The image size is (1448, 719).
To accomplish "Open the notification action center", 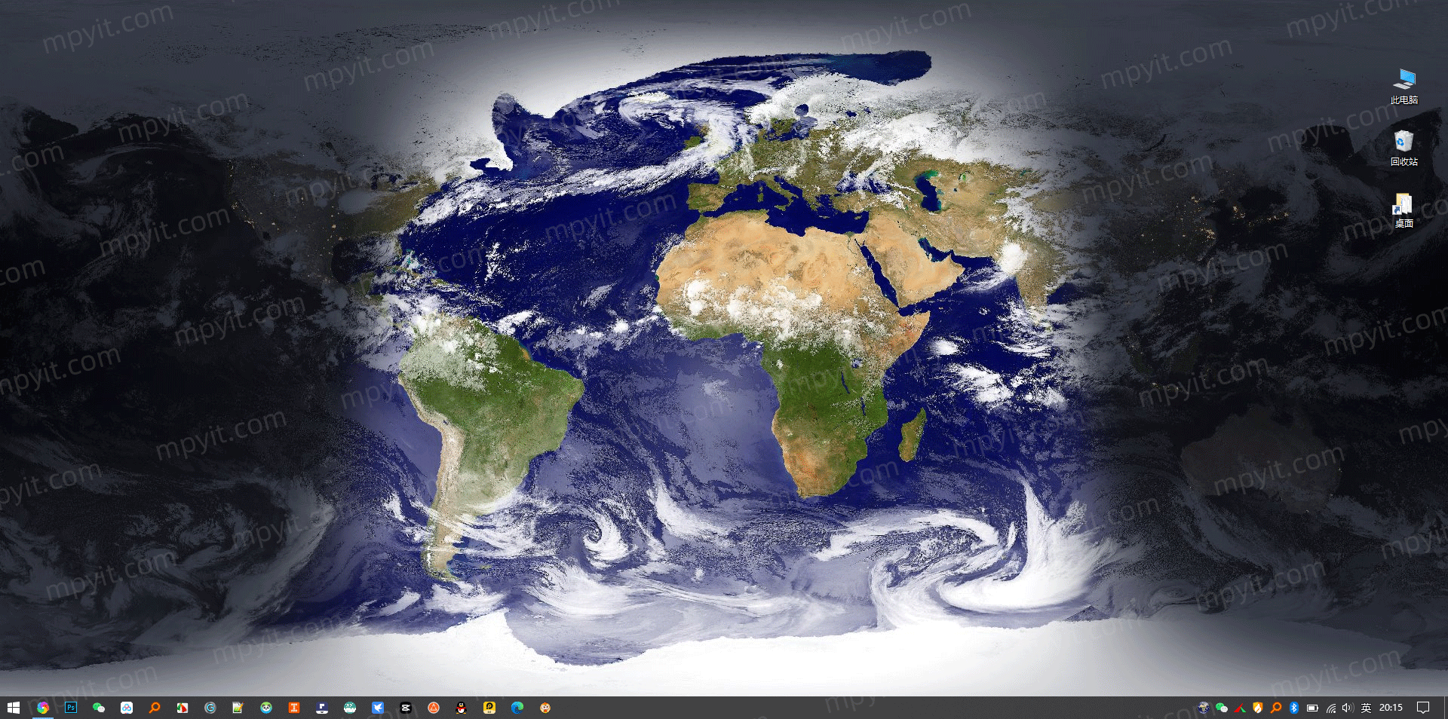I will click(x=1423, y=708).
